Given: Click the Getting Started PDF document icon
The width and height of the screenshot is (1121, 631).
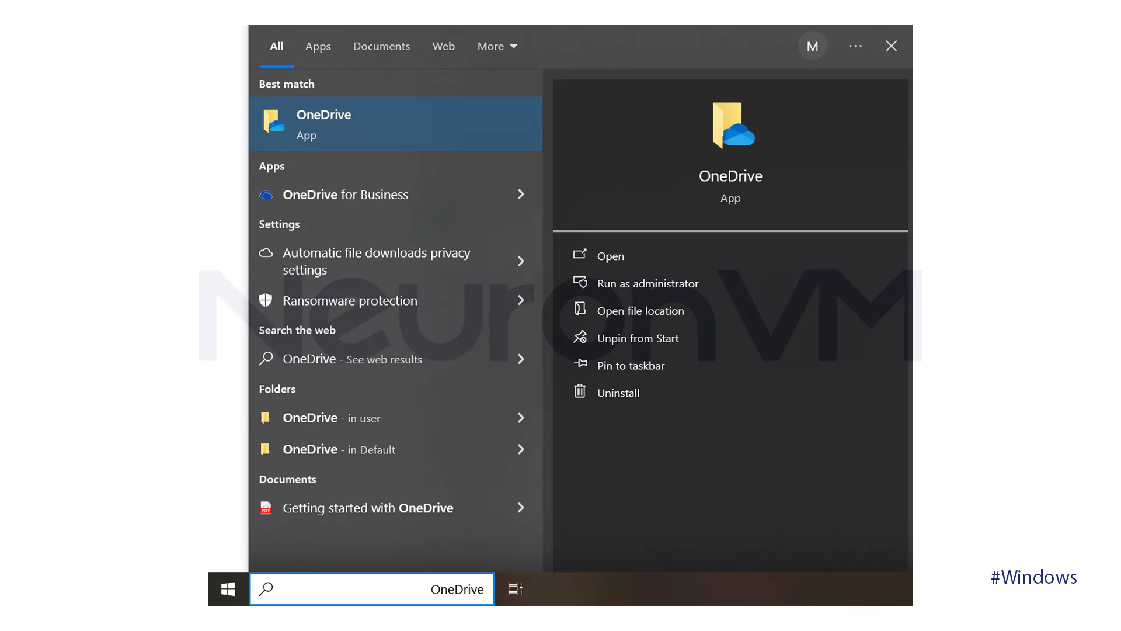Looking at the screenshot, I should (x=266, y=508).
